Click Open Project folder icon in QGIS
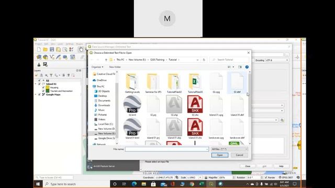 click(46, 50)
